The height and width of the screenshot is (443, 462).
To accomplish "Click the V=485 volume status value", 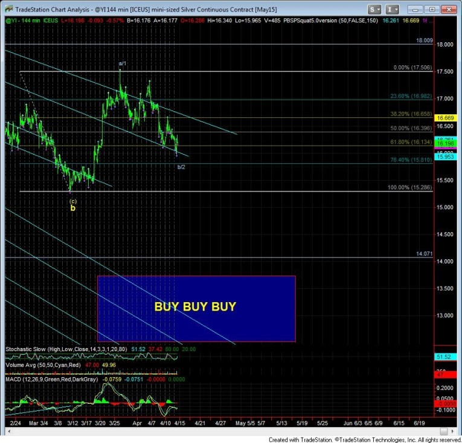I will 272,21.
